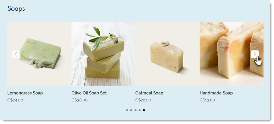The width and height of the screenshot is (274, 124).
Task: Open the Handmade Soap product image
Action: click(232, 54)
